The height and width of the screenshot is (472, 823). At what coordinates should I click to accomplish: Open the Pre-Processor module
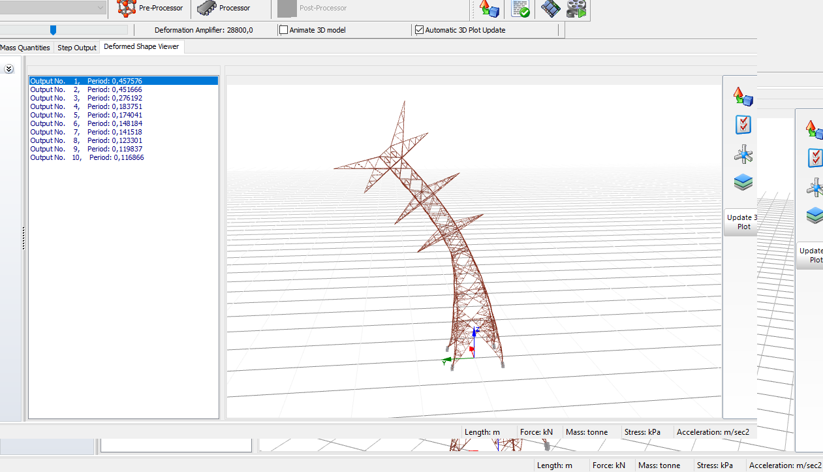tap(151, 8)
